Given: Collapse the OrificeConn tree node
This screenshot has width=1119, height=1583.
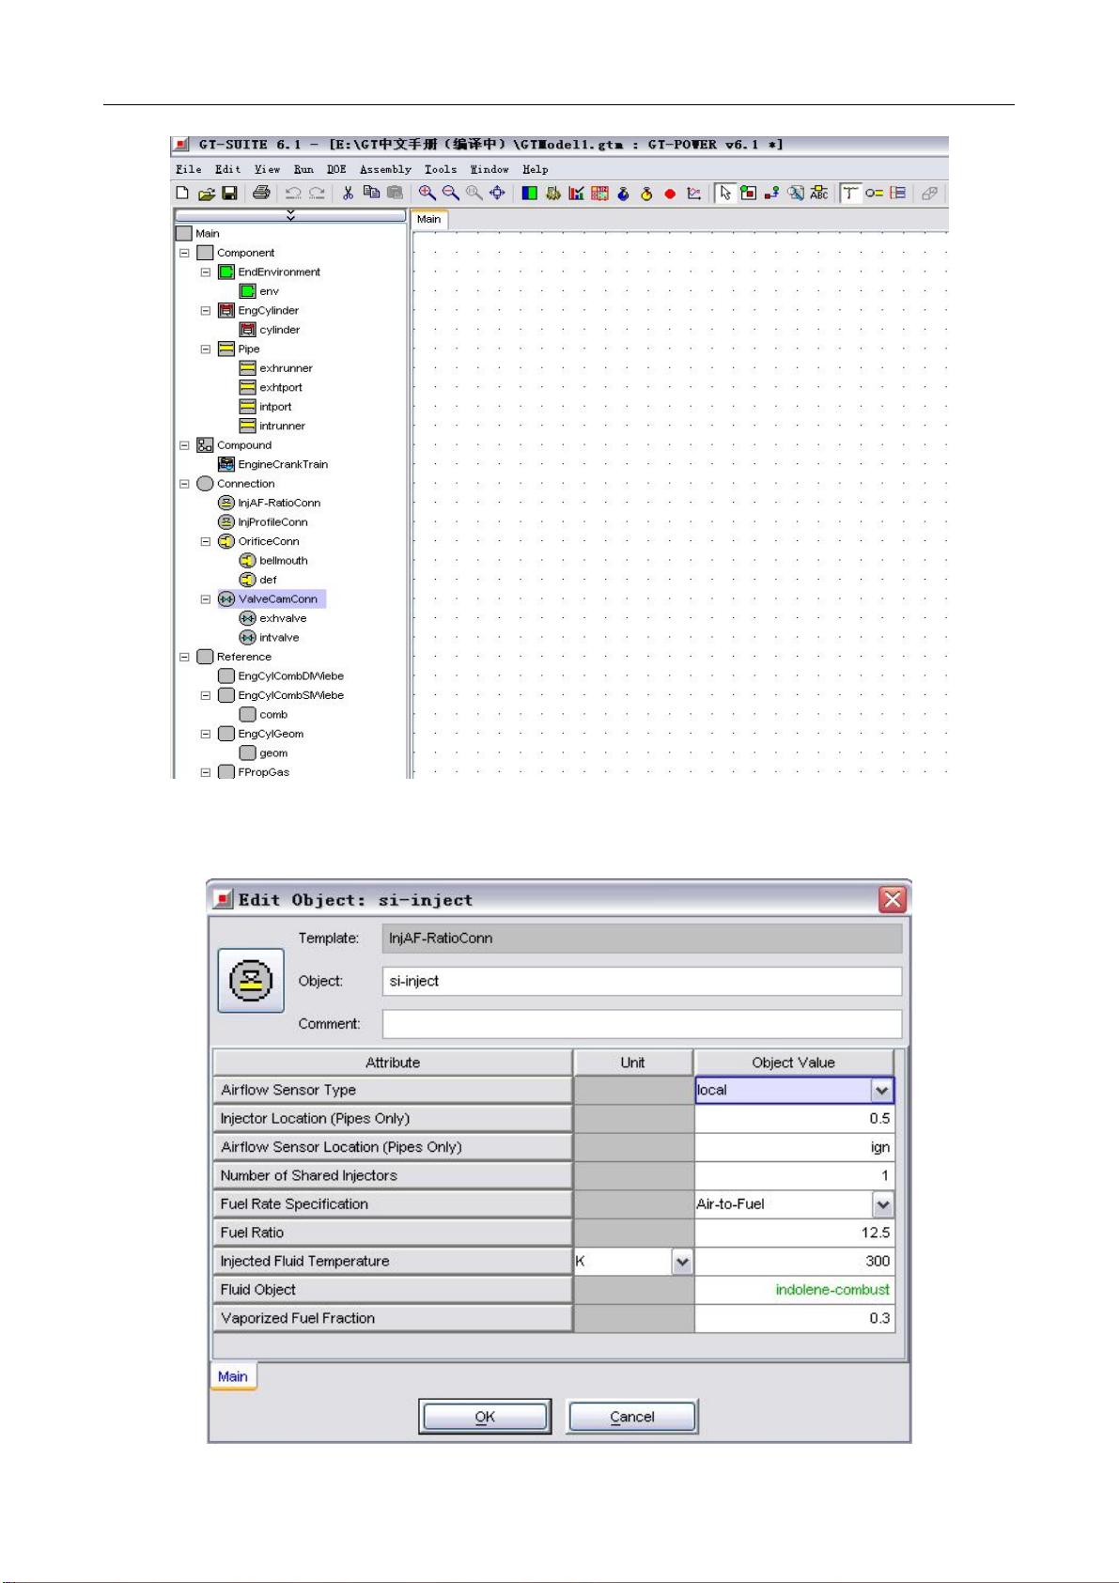Looking at the screenshot, I should 206,542.
